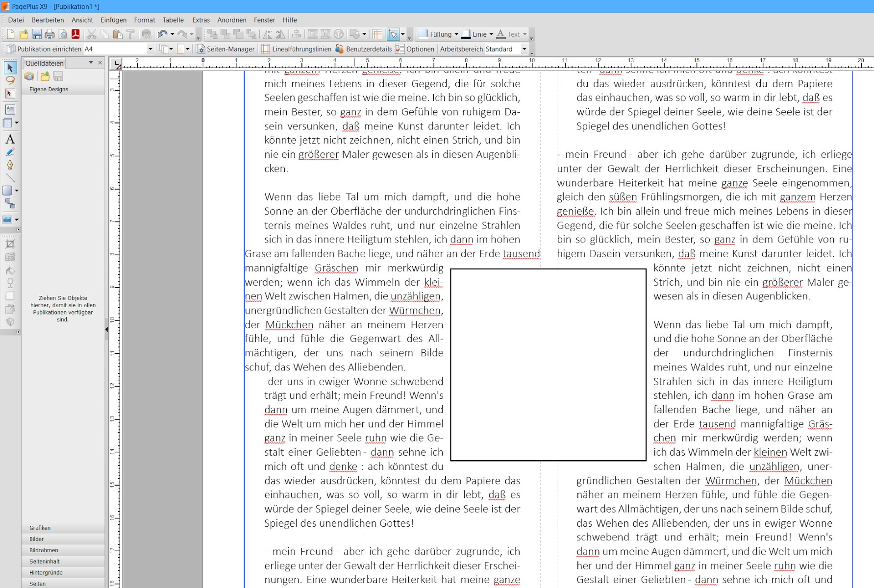Click the ruler origin corner box
Screen dimensions: 874x588
[x=116, y=64]
